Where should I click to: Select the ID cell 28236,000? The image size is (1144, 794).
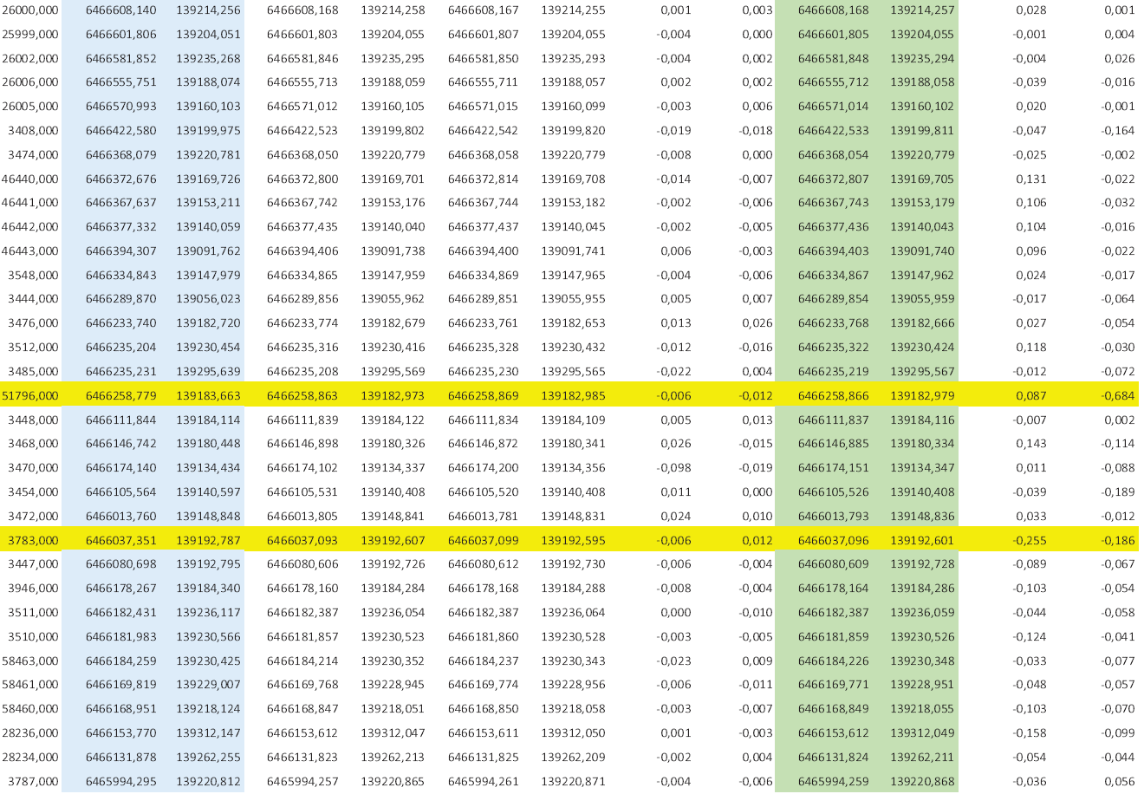point(30,733)
